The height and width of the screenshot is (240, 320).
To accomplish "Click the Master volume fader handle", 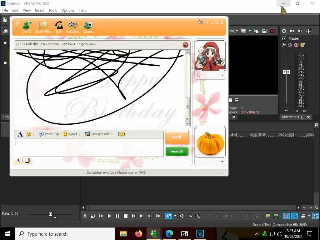I will point(286,72).
